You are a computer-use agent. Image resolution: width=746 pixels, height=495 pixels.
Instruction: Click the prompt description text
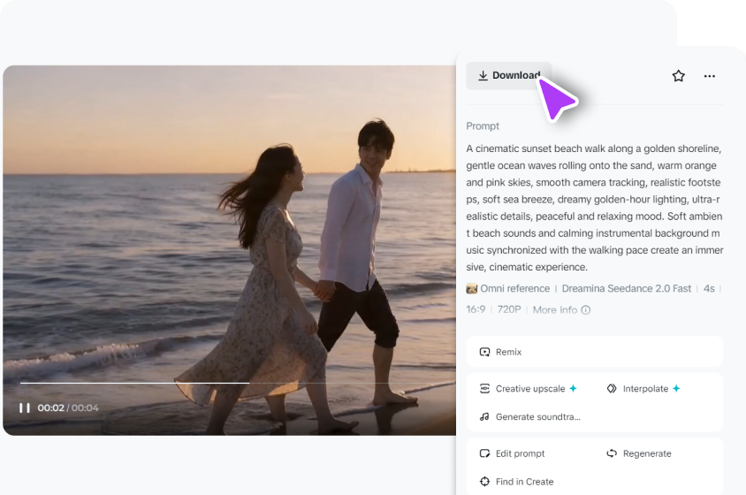tap(595, 208)
